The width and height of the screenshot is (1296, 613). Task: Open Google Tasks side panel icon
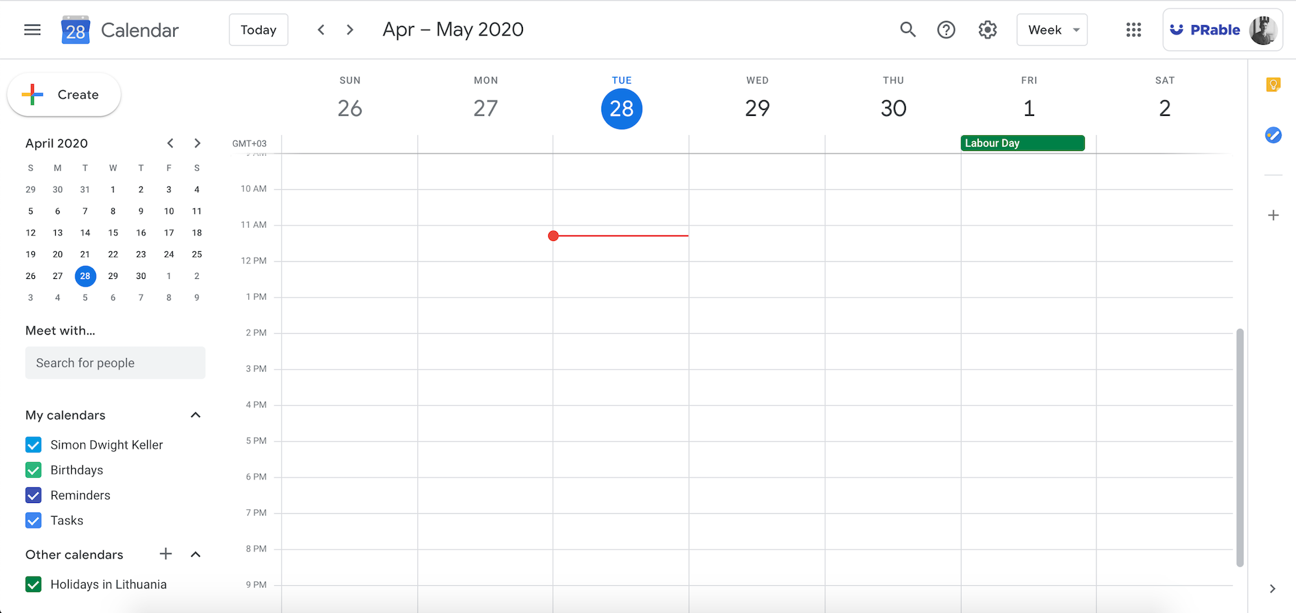(x=1273, y=135)
